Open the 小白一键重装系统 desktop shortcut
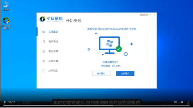Screen dimensions: 193x108 coord(6,21)
